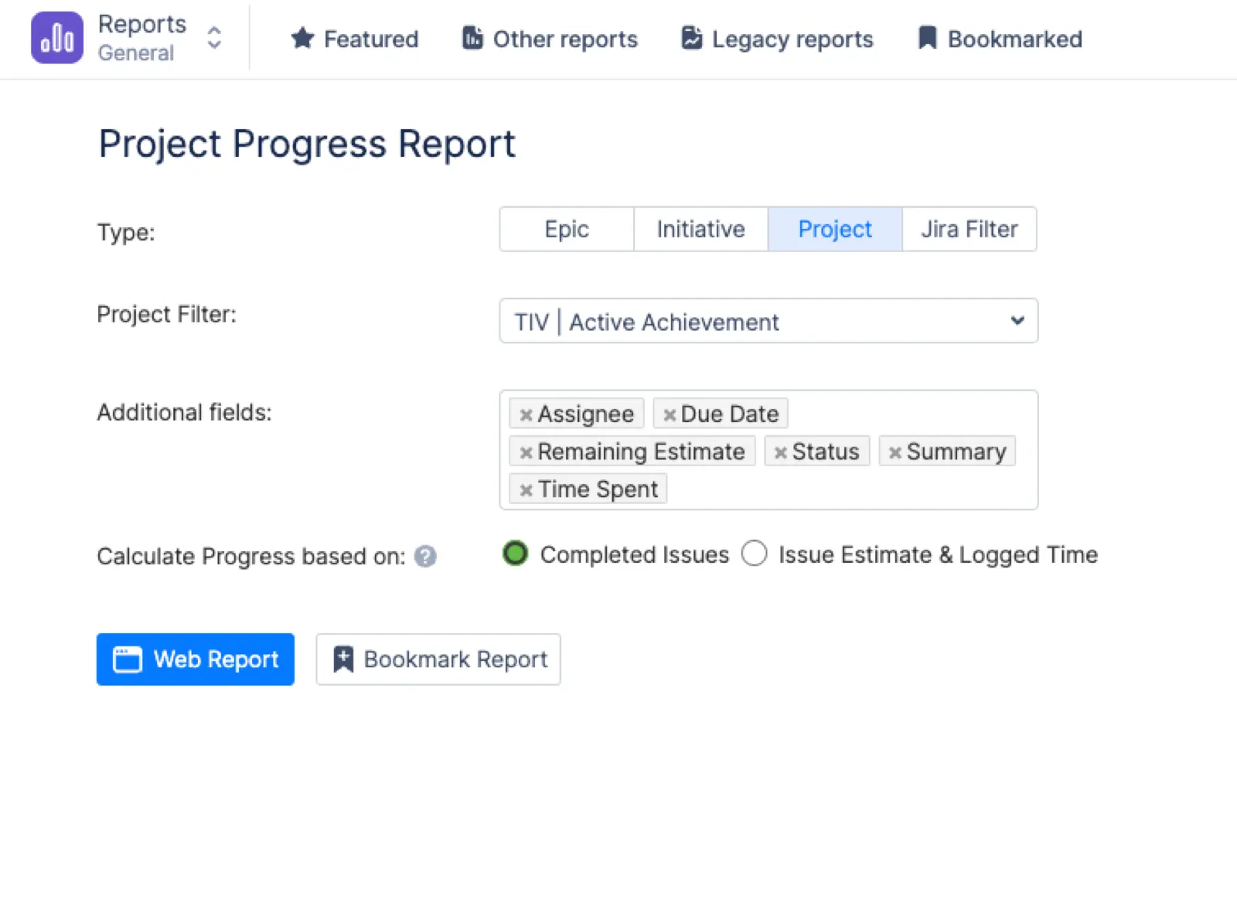Switch report type to Epic

pyautogui.click(x=566, y=229)
